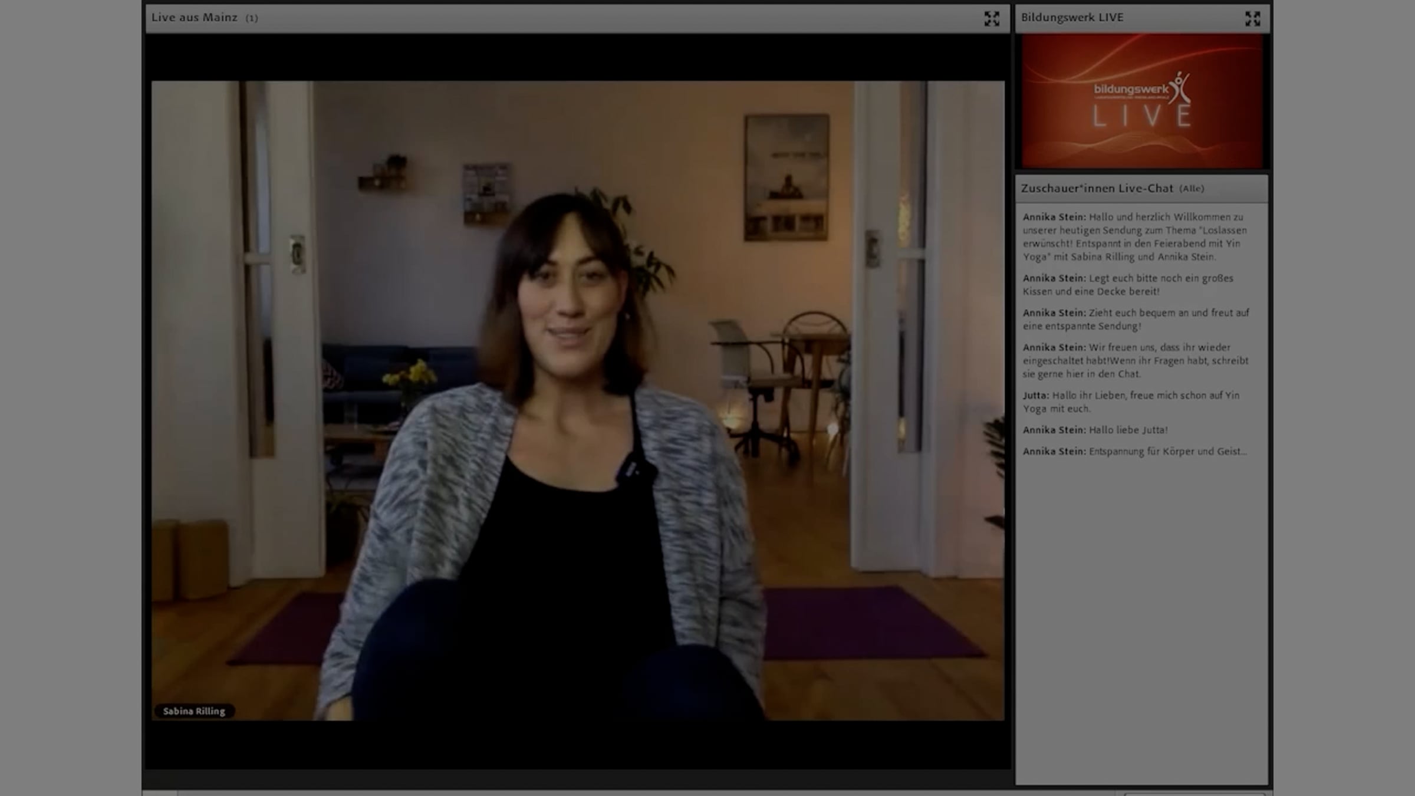
Task: Click the Live aus Mainz pod title
Action: point(194,18)
